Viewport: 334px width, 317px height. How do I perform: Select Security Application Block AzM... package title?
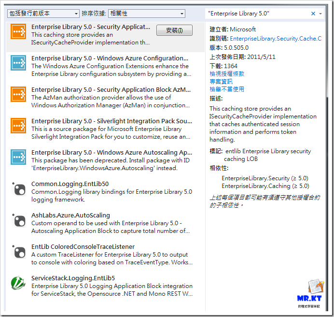coord(111,89)
